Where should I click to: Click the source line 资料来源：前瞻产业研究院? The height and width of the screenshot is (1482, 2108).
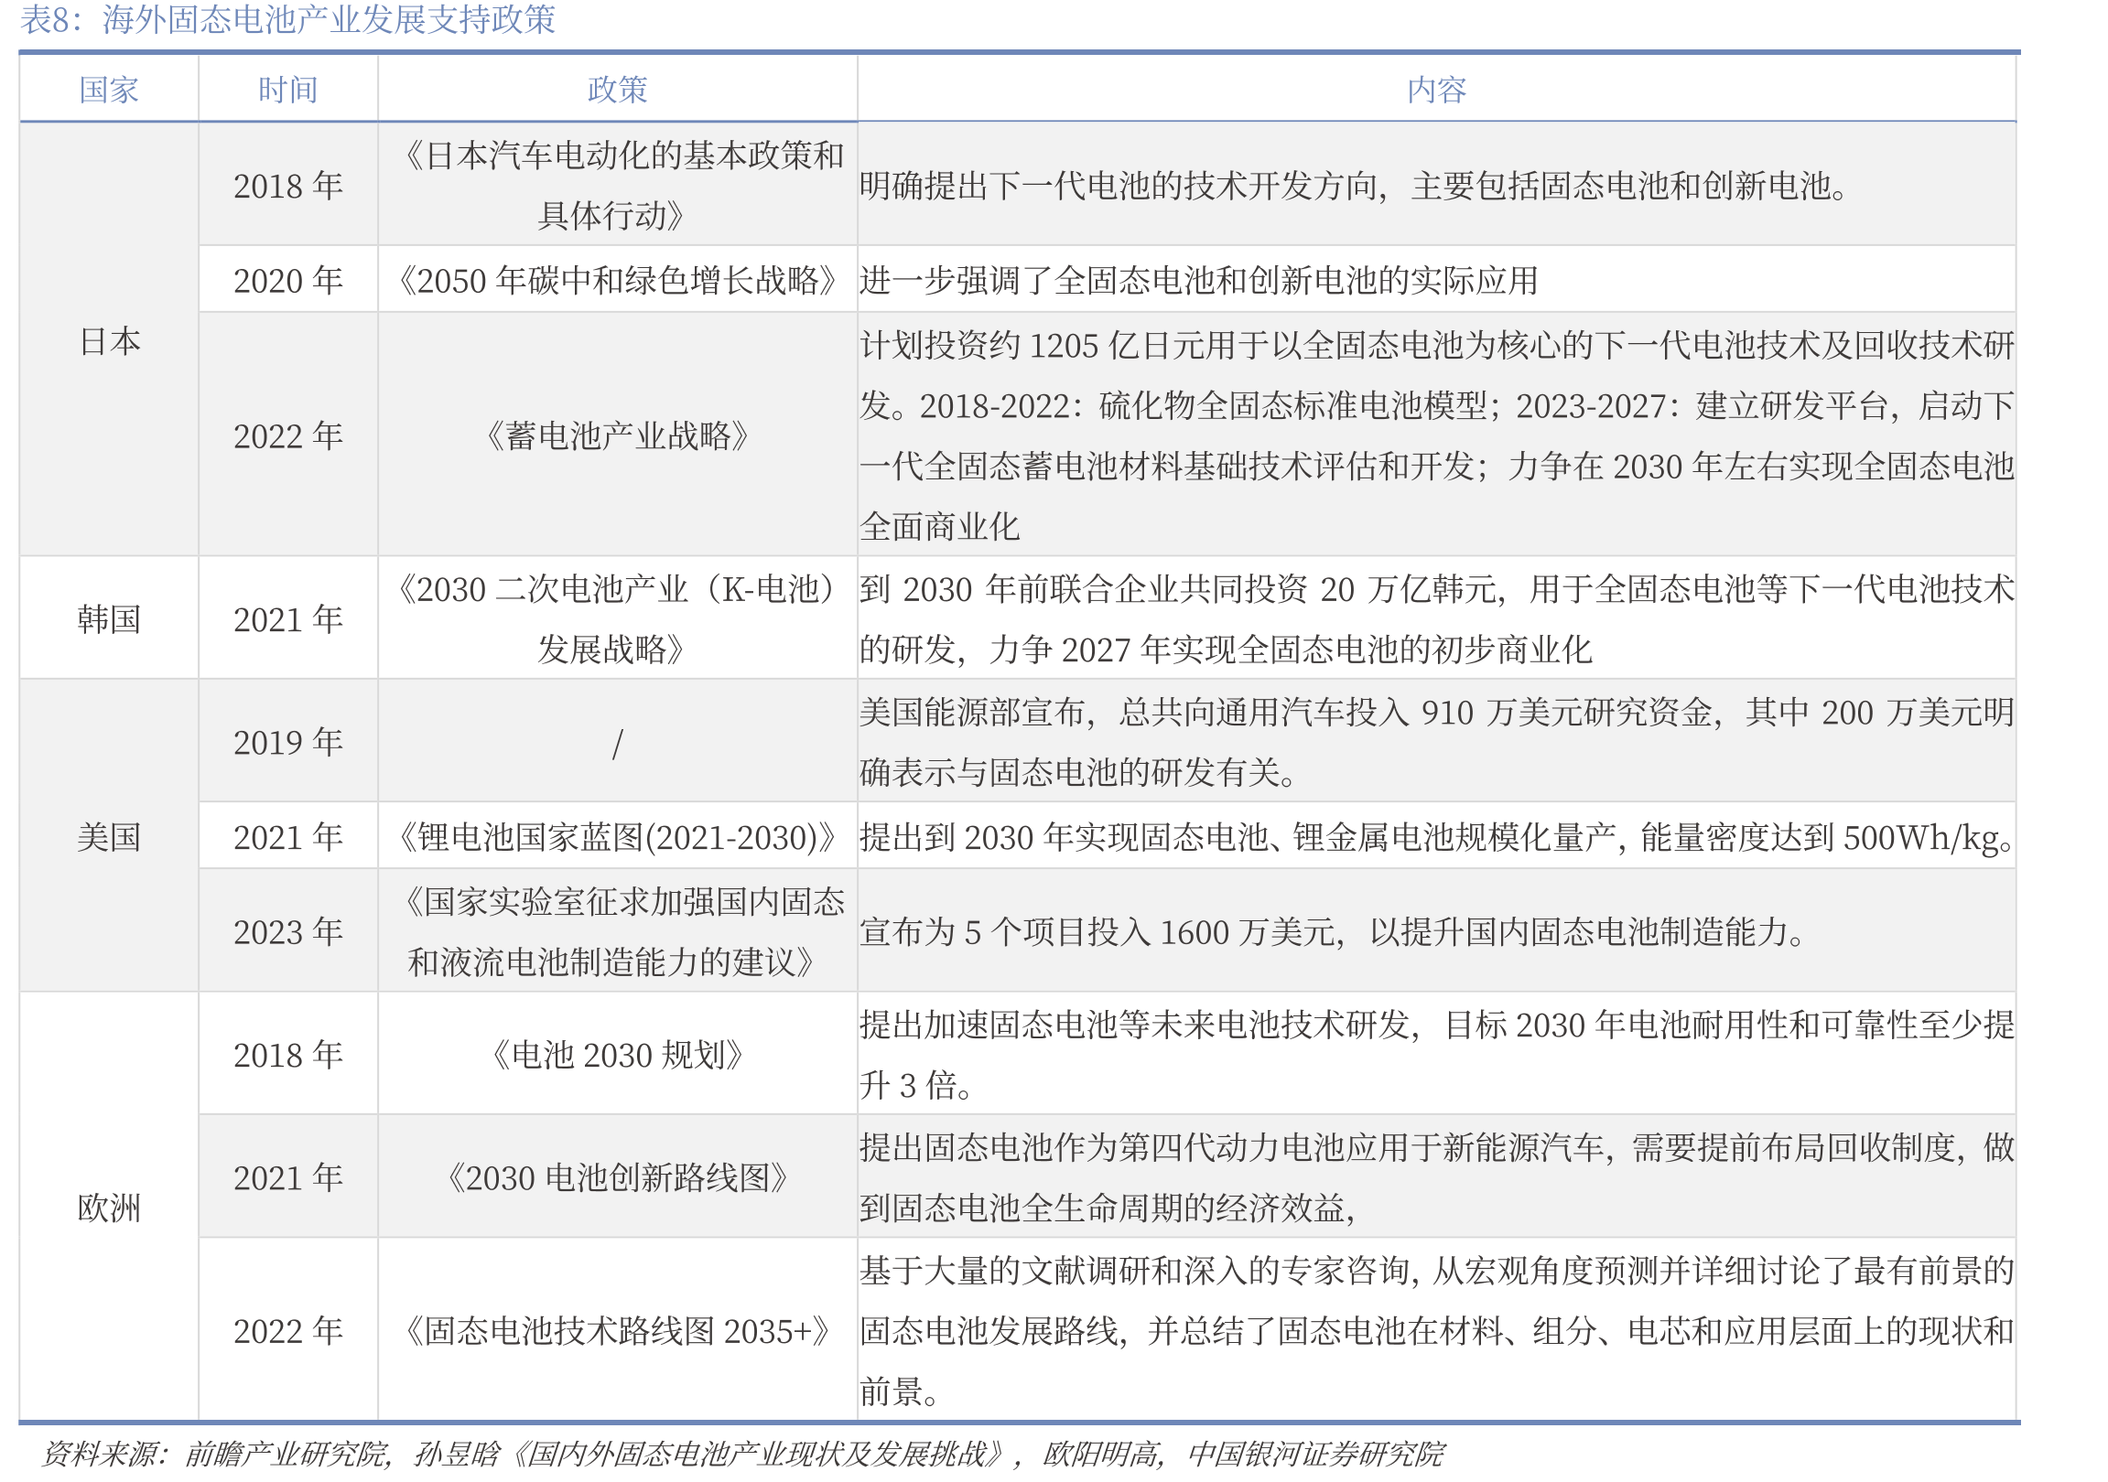pos(741,1454)
